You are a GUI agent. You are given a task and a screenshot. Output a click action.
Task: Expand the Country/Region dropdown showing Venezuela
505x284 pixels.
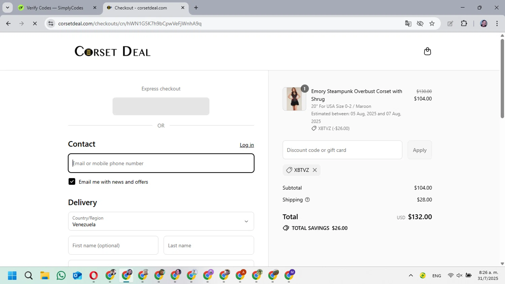click(x=161, y=221)
